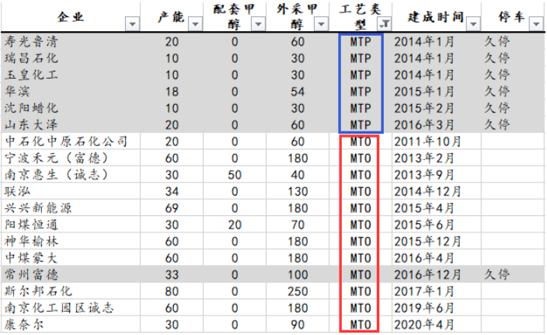Select 配套甲醇 value 50 for 南京惠生

tap(235, 175)
